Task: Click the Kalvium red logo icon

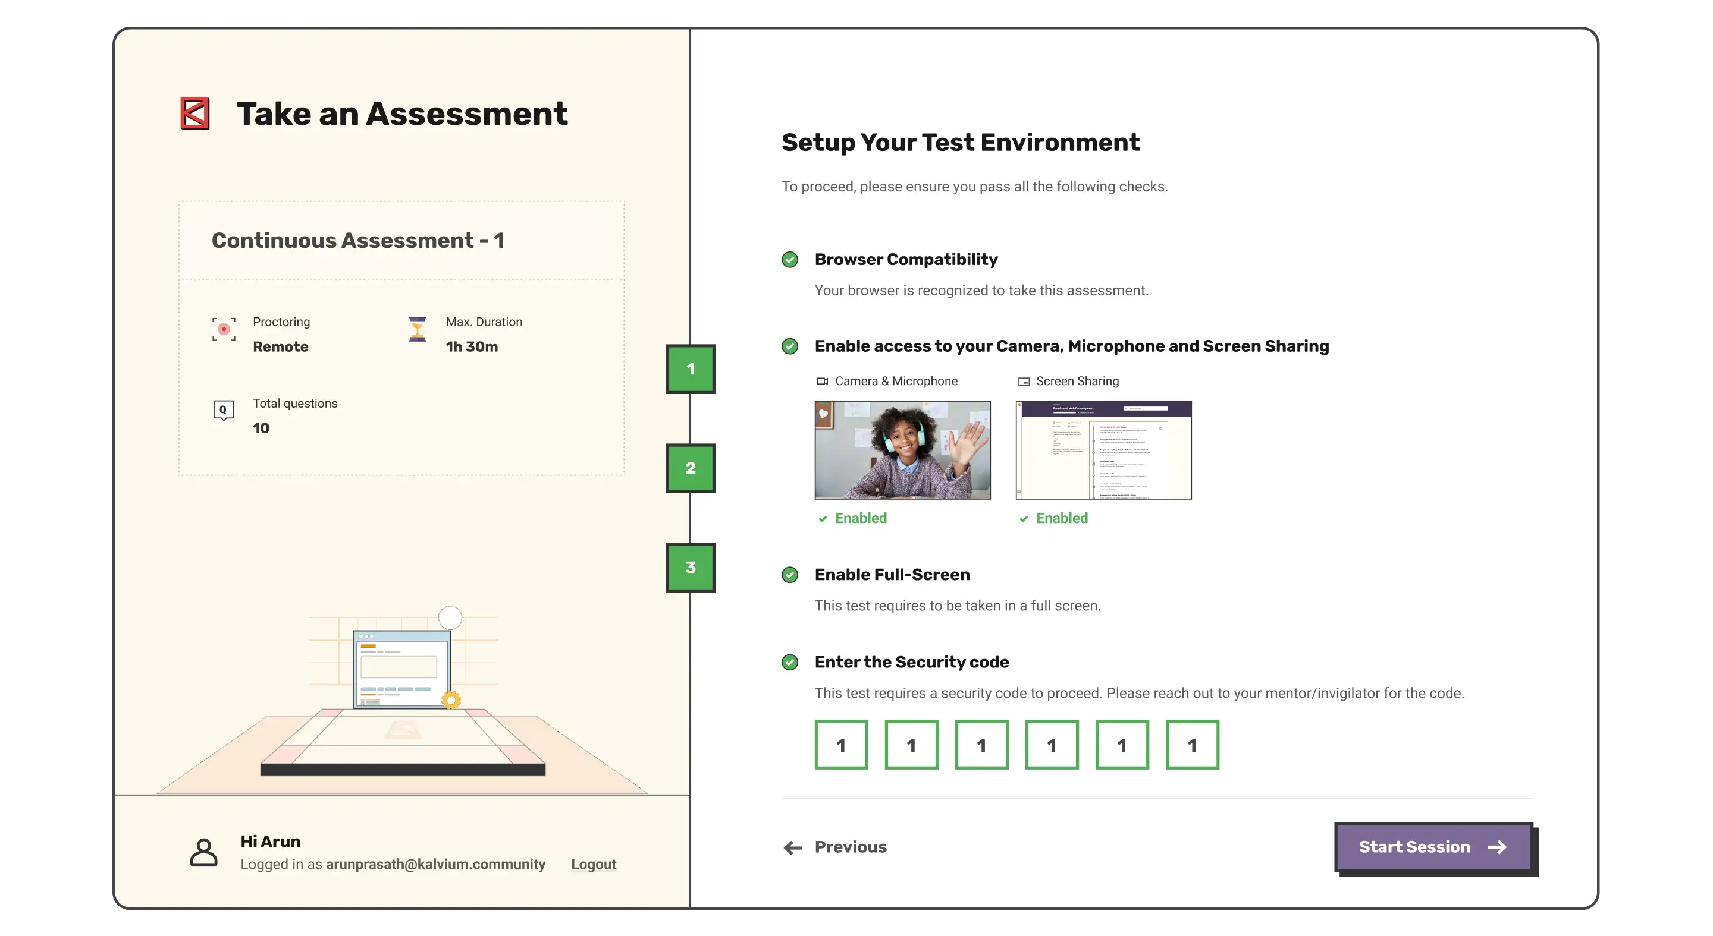Action: point(195,114)
